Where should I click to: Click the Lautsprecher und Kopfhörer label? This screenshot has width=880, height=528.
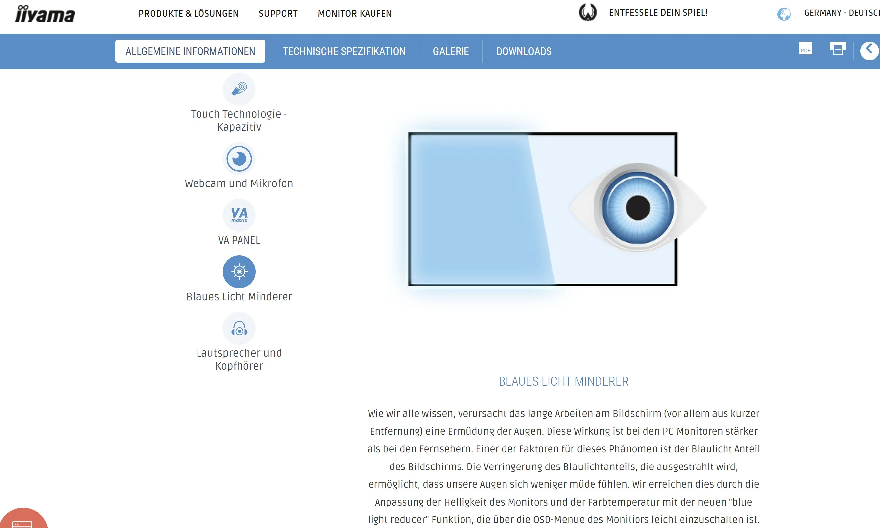(x=239, y=359)
